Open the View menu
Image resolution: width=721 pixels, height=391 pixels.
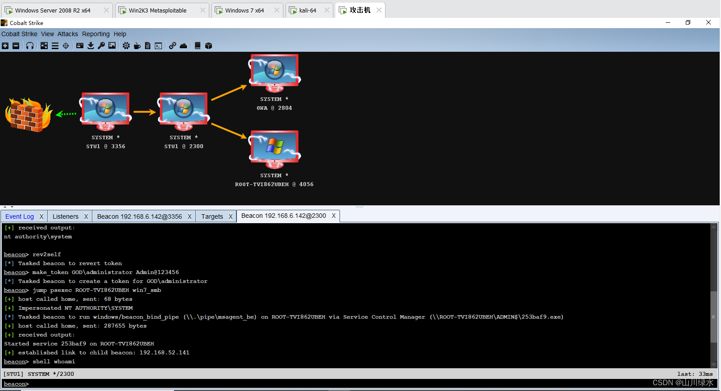[x=47, y=34]
